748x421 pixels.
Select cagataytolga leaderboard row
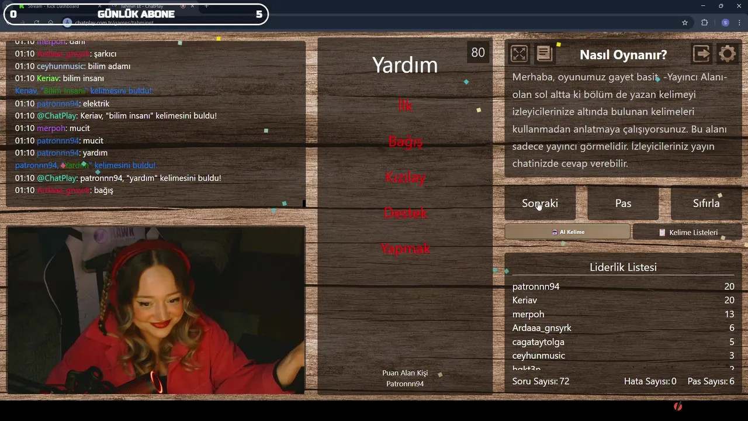(x=623, y=341)
